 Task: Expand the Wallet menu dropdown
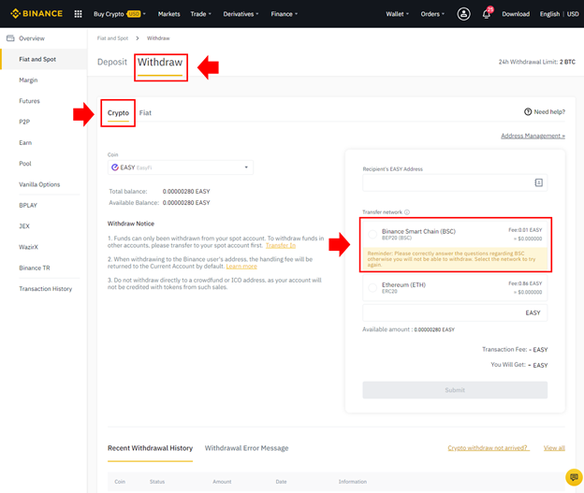point(397,14)
